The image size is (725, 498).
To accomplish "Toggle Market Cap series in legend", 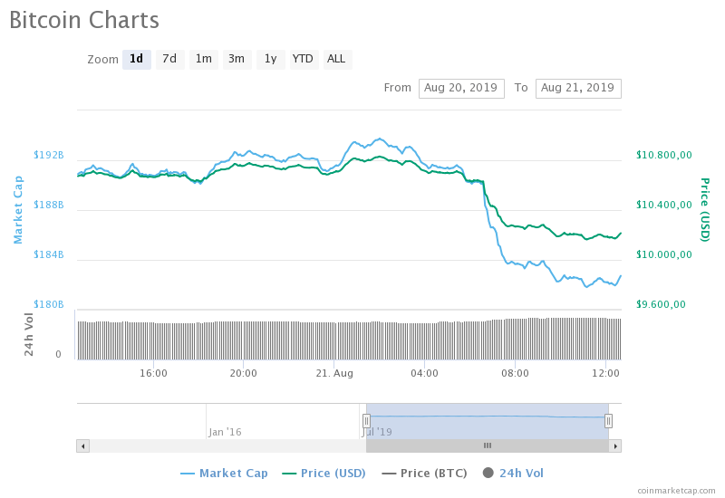I will point(224,473).
